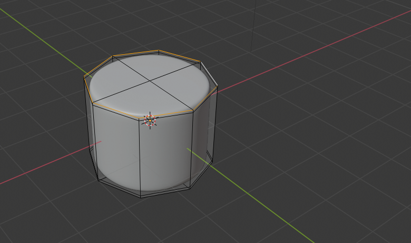This screenshot has height=243, width=411.
Task: Select the lowest front corner vertex of cage
Action: (x=141, y=197)
